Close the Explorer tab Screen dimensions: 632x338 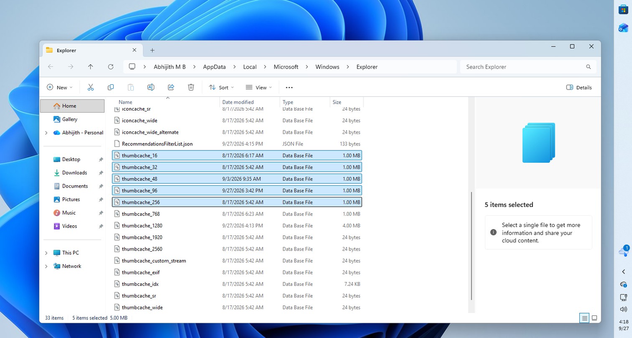[134, 50]
